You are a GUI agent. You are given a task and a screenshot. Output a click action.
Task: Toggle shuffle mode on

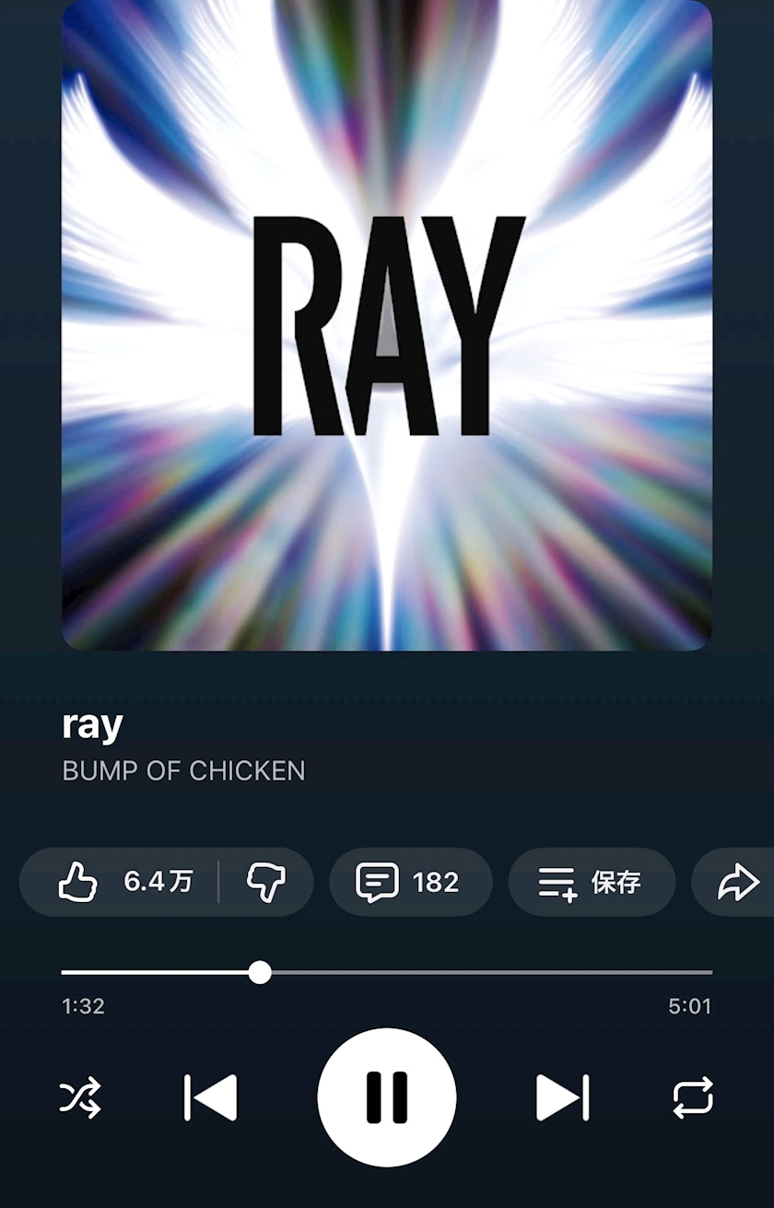pos(80,1097)
